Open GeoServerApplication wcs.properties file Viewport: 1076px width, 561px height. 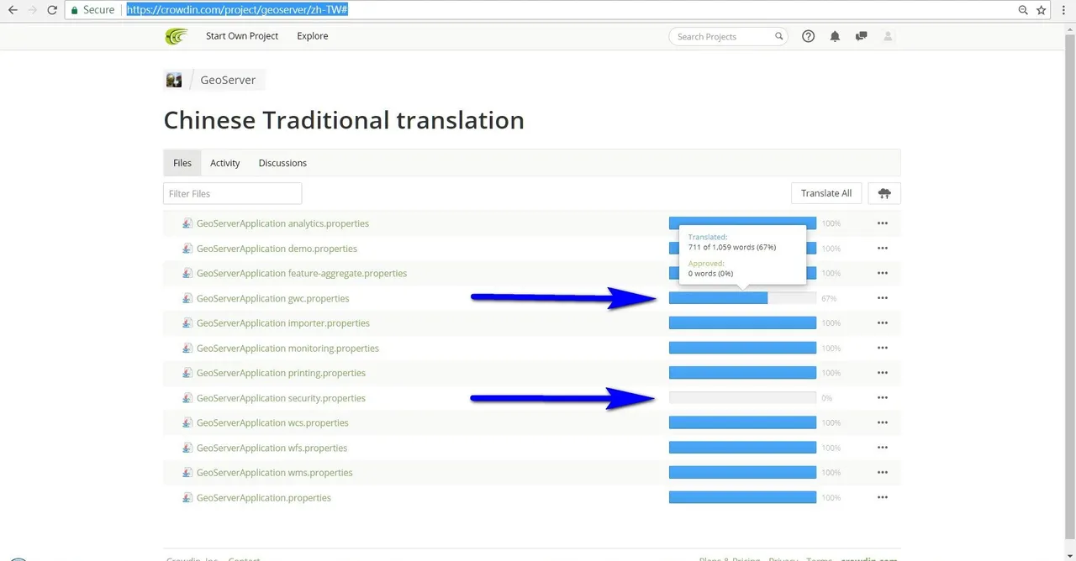(x=272, y=422)
